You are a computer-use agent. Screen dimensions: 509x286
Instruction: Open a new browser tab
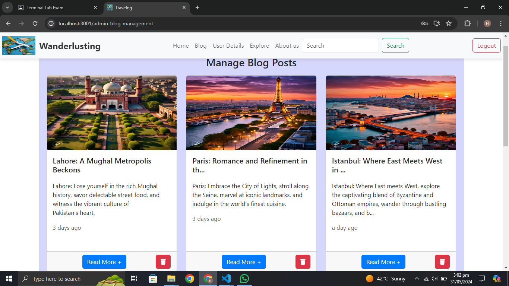tap(197, 7)
